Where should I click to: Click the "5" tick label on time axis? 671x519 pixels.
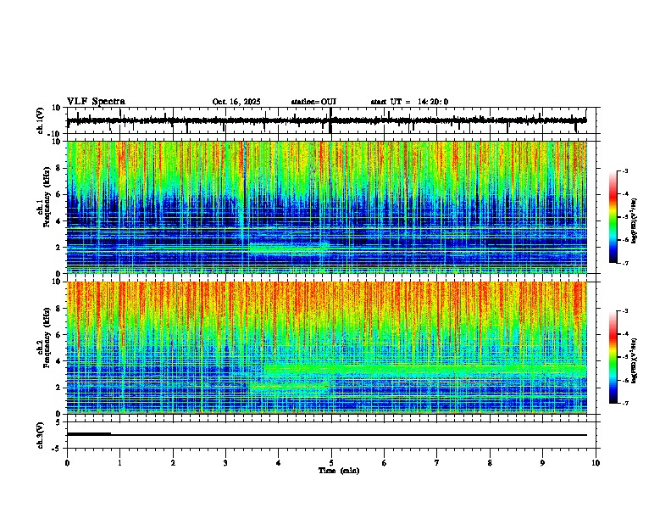[331, 463]
